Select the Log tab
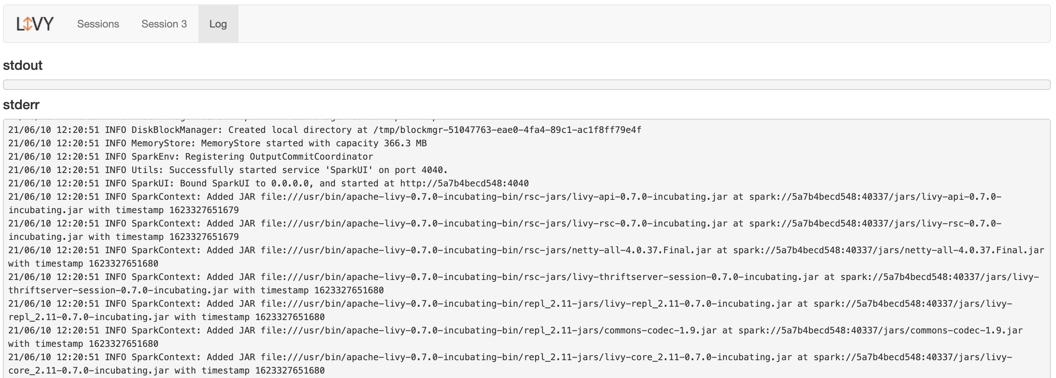Viewport: 1056px width, 378px height. (x=218, y=24)
